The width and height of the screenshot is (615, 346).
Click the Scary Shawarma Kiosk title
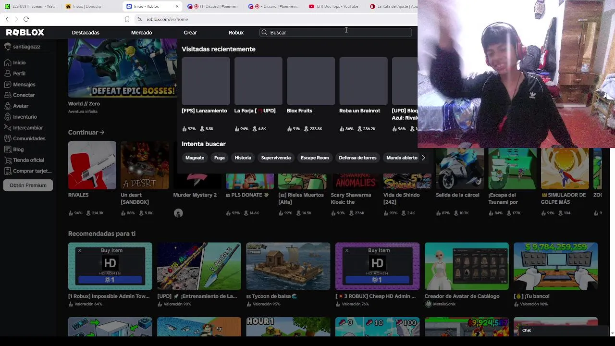(351, 198)
